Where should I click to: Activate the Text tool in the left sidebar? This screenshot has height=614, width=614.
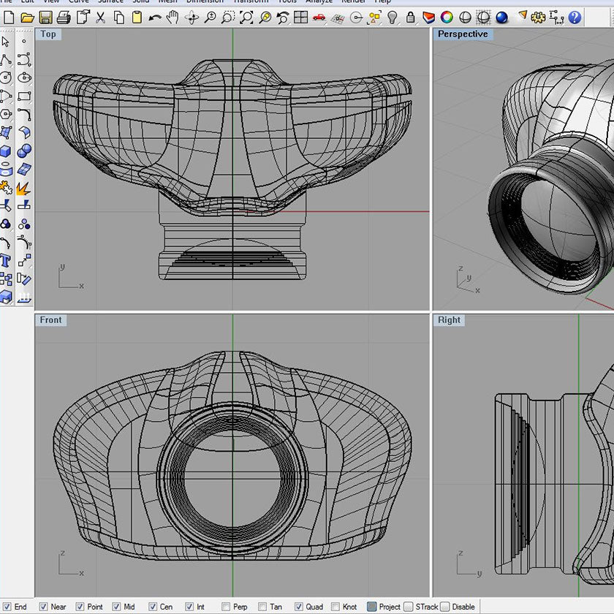pyautogui.click(x=6, y=261)
